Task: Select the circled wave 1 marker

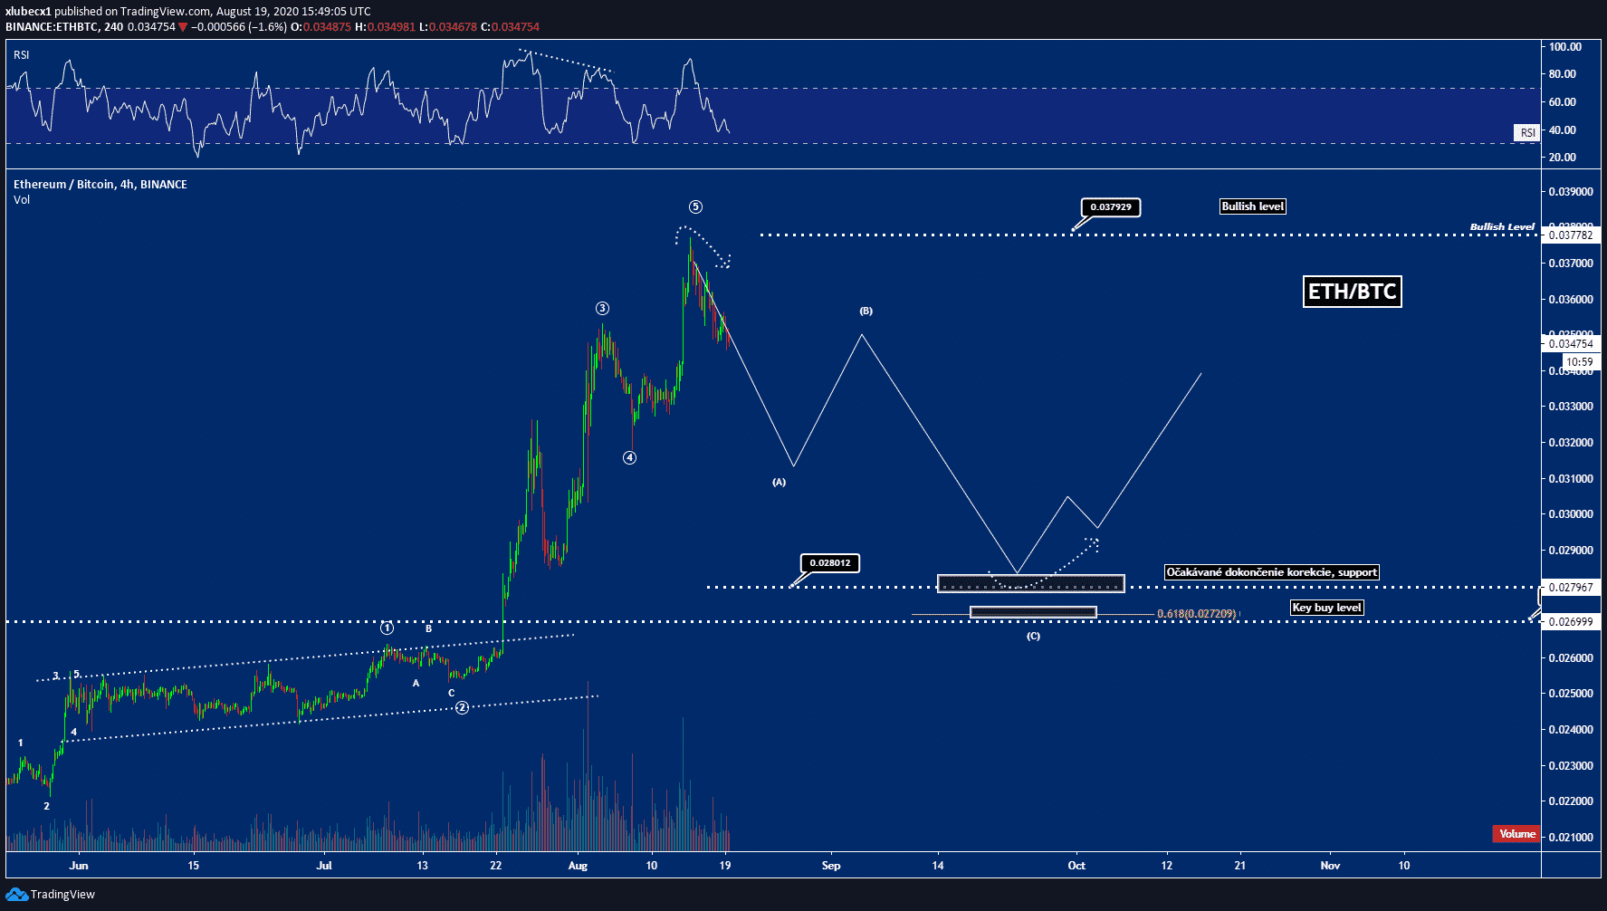Action: 387,628
